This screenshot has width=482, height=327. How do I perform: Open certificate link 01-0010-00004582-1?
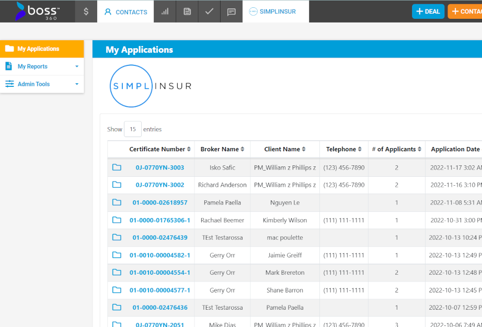[160, 255]
